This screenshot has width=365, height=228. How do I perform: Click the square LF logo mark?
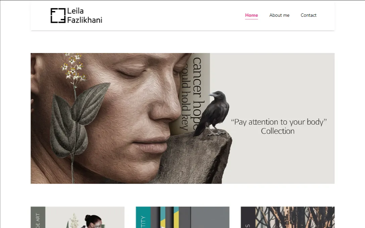[58, 15]
